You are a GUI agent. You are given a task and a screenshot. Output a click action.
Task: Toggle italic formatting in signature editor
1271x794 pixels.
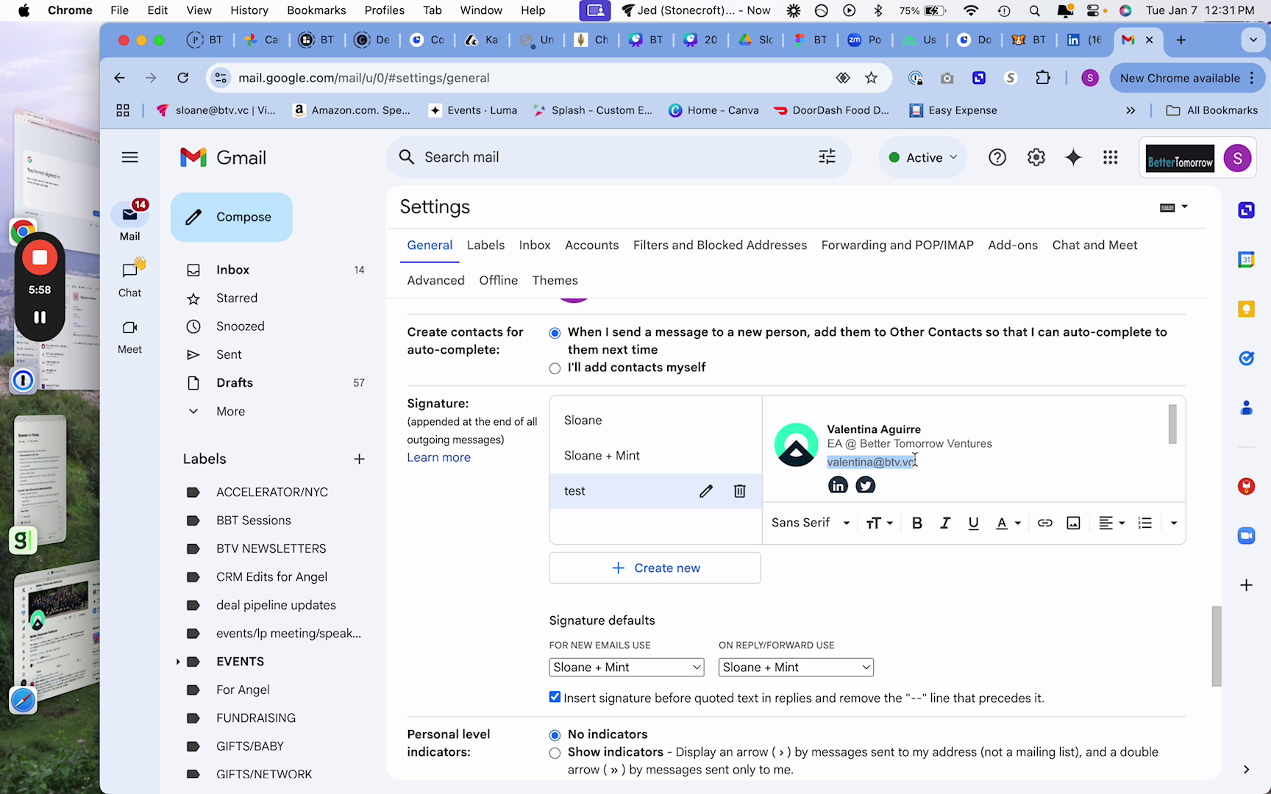tap(945, 523)
